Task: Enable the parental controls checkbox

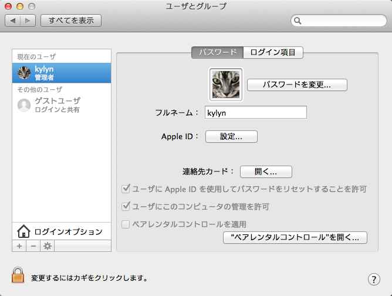Action: click(125, 224)
